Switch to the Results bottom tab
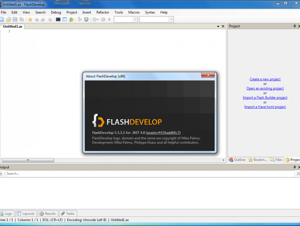This screenshot has height=226, width=300. pos(48,214)
